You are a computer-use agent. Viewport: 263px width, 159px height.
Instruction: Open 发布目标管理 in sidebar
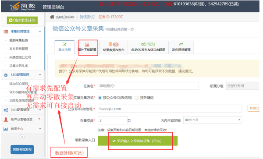[18, 49]
